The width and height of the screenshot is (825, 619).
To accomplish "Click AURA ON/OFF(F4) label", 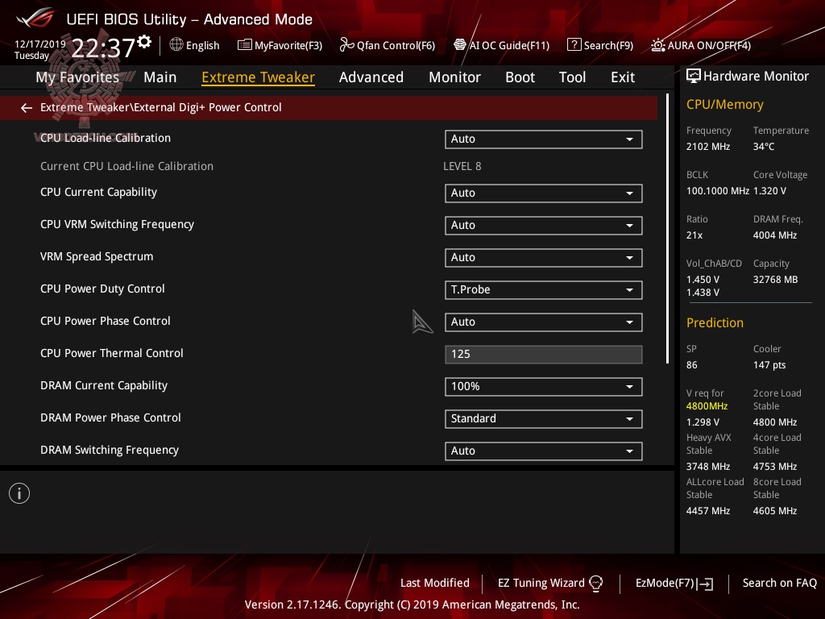I will (x=709, y=45).
